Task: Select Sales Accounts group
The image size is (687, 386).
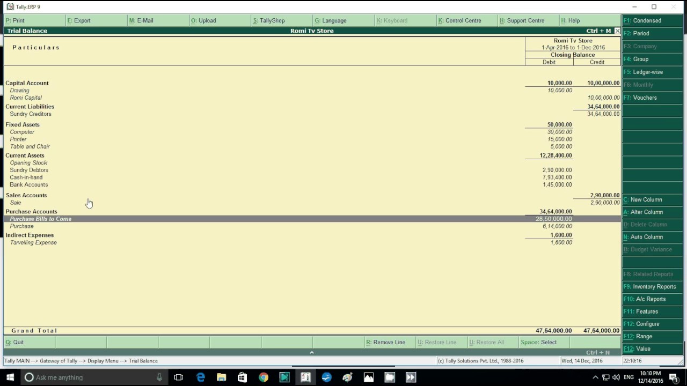Action: (x=312, y=195)
